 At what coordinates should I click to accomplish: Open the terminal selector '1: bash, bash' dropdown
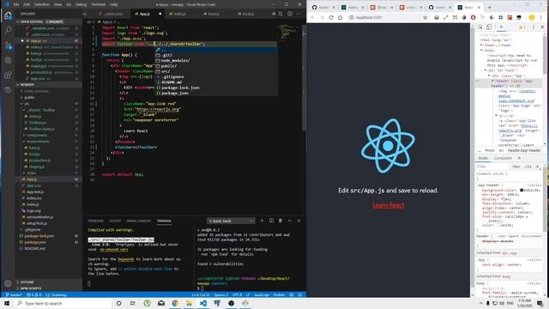coord(231,221)
